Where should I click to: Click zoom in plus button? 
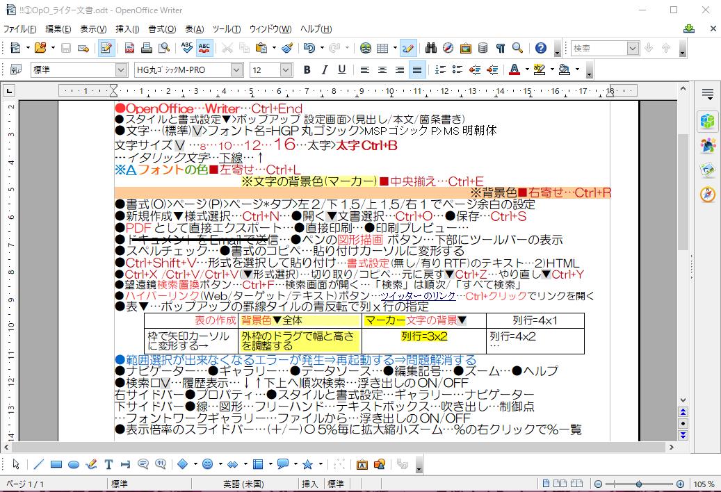[680, 484]
